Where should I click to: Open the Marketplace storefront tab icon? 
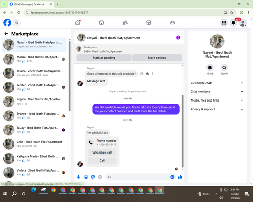[x=149, y=23]
